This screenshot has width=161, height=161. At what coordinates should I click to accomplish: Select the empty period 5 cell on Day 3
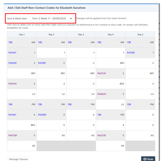tap(81, 125)
